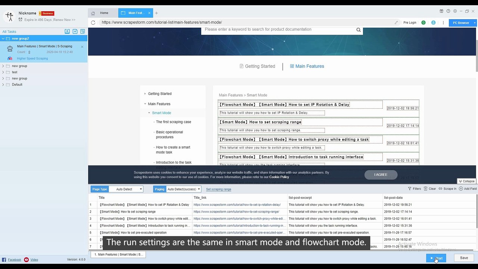The height and width of the screenshot is (269, 478).
Task: Click the PC Browser button
Action: tap(461, 23)
